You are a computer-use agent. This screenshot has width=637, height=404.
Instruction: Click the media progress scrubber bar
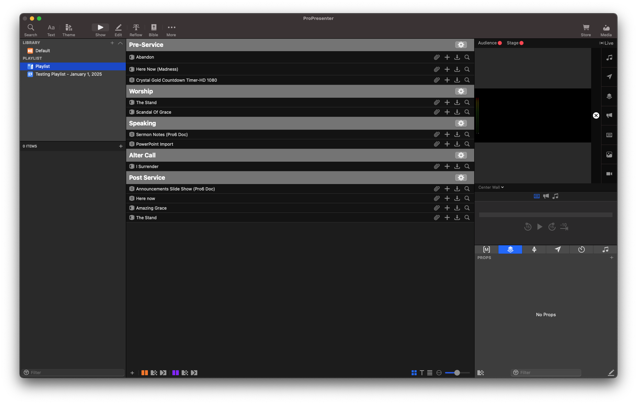pos(546,215)
